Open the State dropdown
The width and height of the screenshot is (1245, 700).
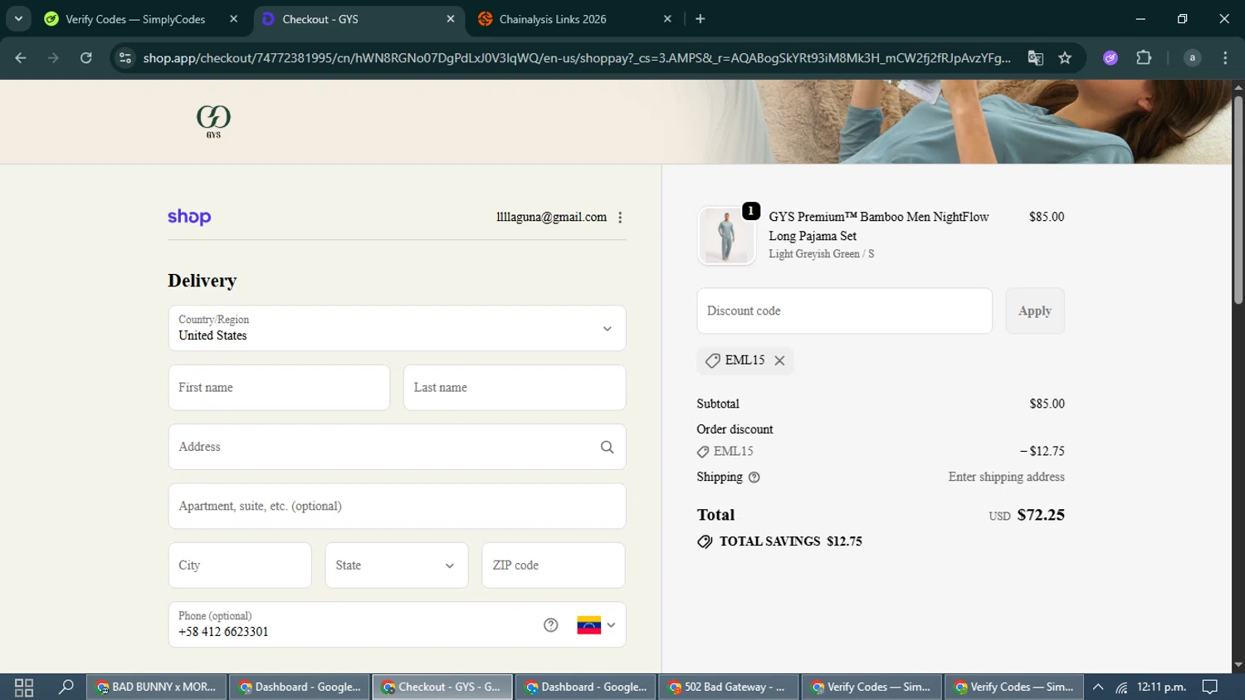397,565
